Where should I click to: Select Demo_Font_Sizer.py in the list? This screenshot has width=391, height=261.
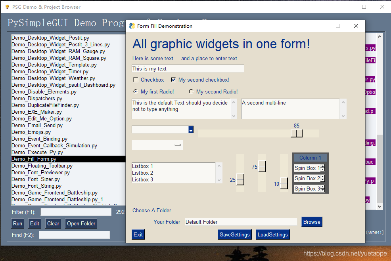[x=68, y=179]
